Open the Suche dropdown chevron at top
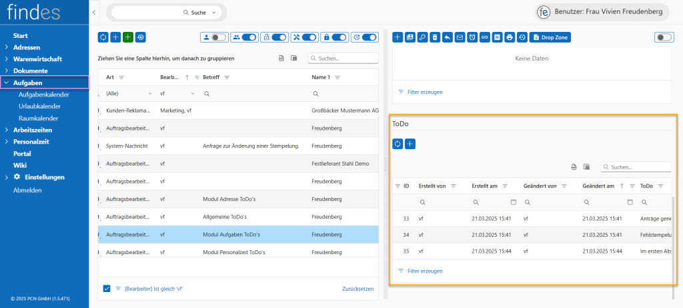Viewport: 683px width, 308px height. coord(214,13)
